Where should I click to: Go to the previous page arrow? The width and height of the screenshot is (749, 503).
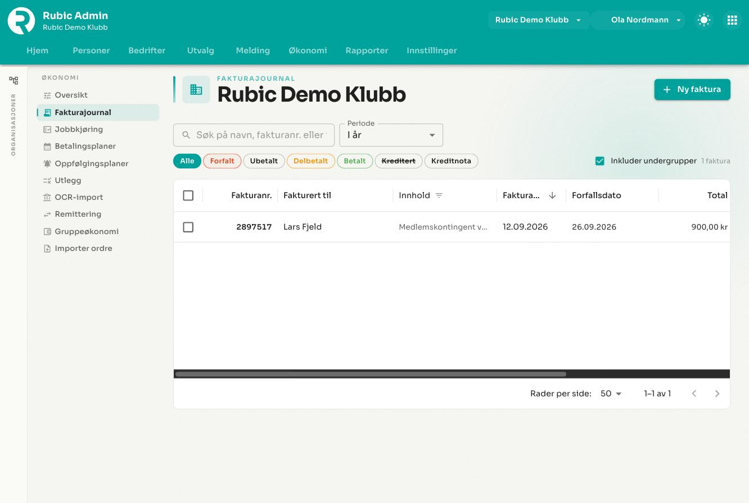click(x=694, y=394)
